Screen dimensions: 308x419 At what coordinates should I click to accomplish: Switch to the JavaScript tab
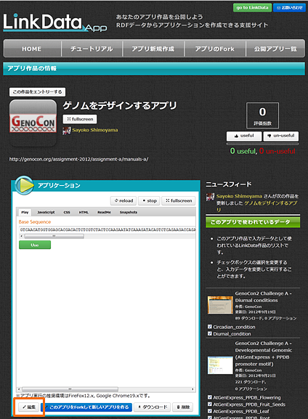46,212
